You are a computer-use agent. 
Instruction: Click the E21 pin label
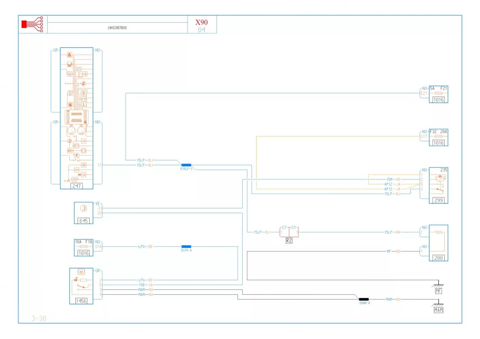[x=424, y=93]
